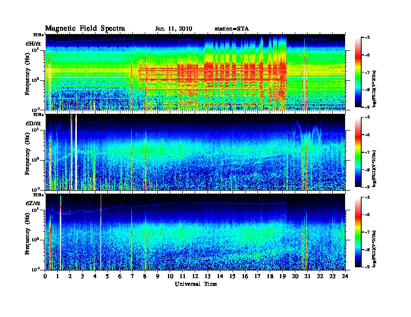Screen dimensions: 411x317
Task: Click the dH/dt panel color scale bar
Action: pyautogui.click(x=358, y=73)
